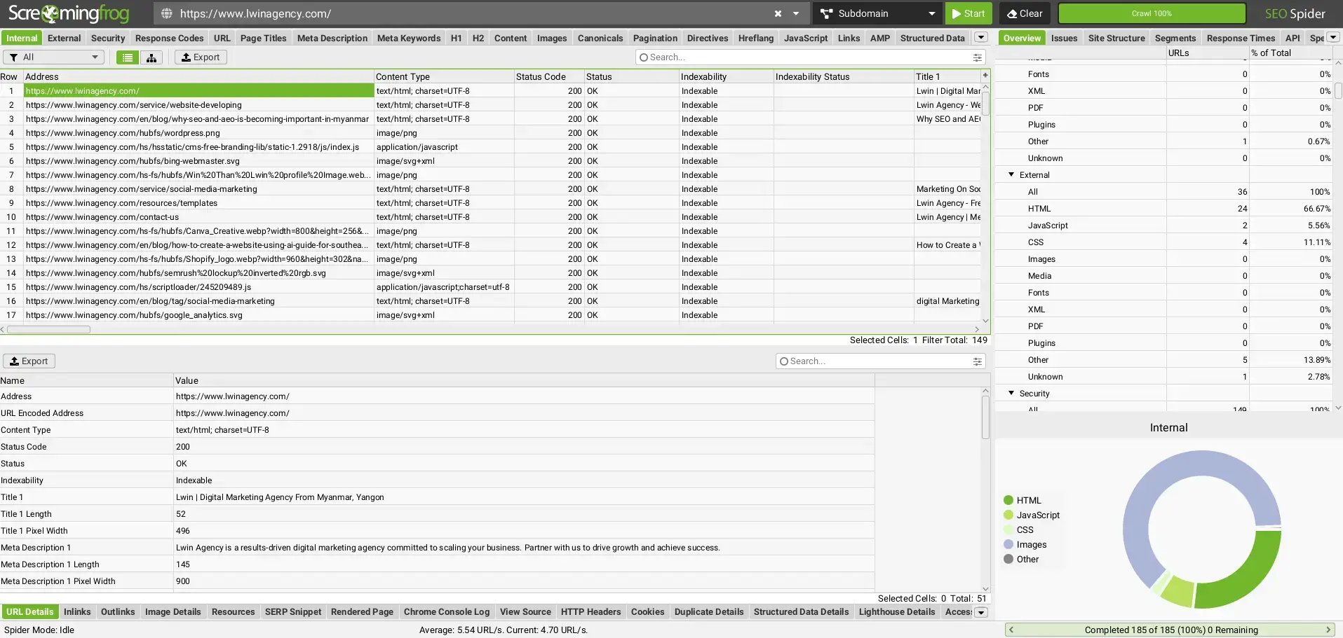
Task: Sort by the URLs column in Overview
Action: point(1207,53)
